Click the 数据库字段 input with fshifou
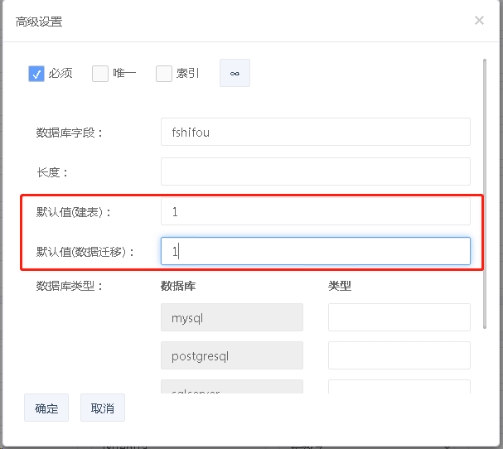Image resolution: width=503 pixels, height=449 pixels. [x=315, y=132]
